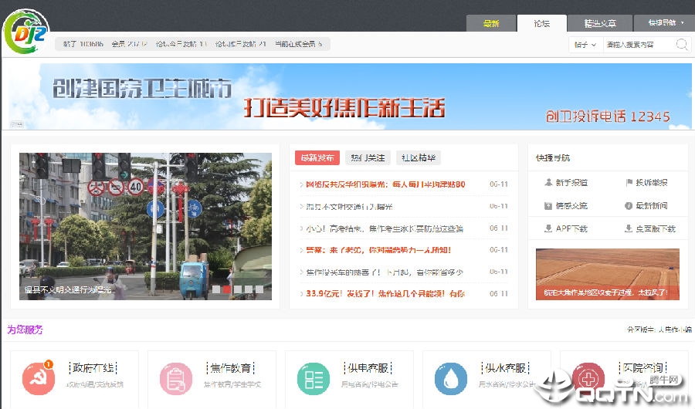Open the blue water-drop service icon
The width and height of the screenshot is (695, 409).
pyautogui.click(x=450, y=378)
